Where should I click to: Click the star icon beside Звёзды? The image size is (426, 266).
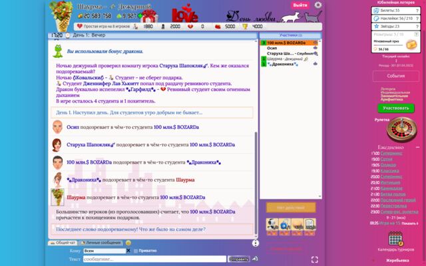[376, 27]
